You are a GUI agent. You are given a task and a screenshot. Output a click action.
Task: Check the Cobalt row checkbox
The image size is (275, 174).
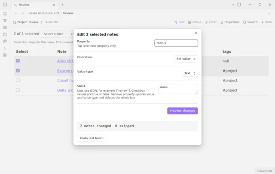tap(18, 80)
